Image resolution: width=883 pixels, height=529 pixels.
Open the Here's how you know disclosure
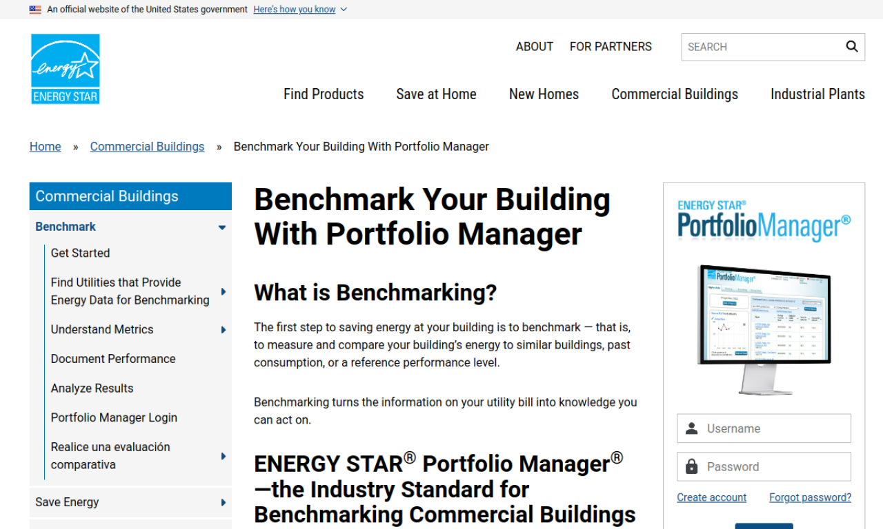tap(295, 9)
